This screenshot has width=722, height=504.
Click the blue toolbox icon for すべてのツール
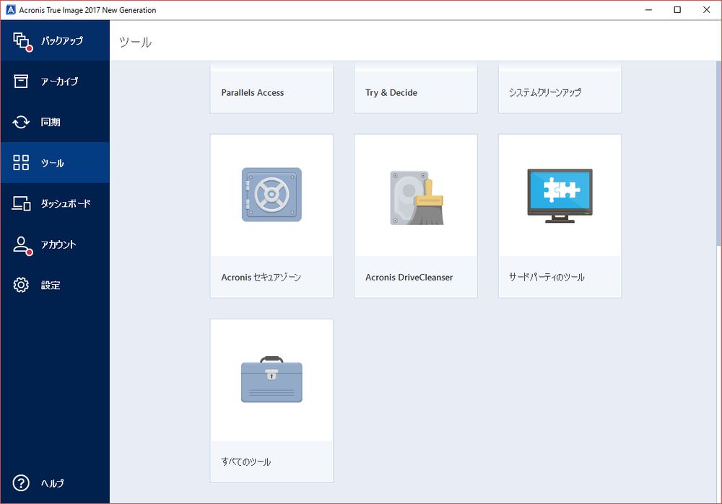(271, 380)
